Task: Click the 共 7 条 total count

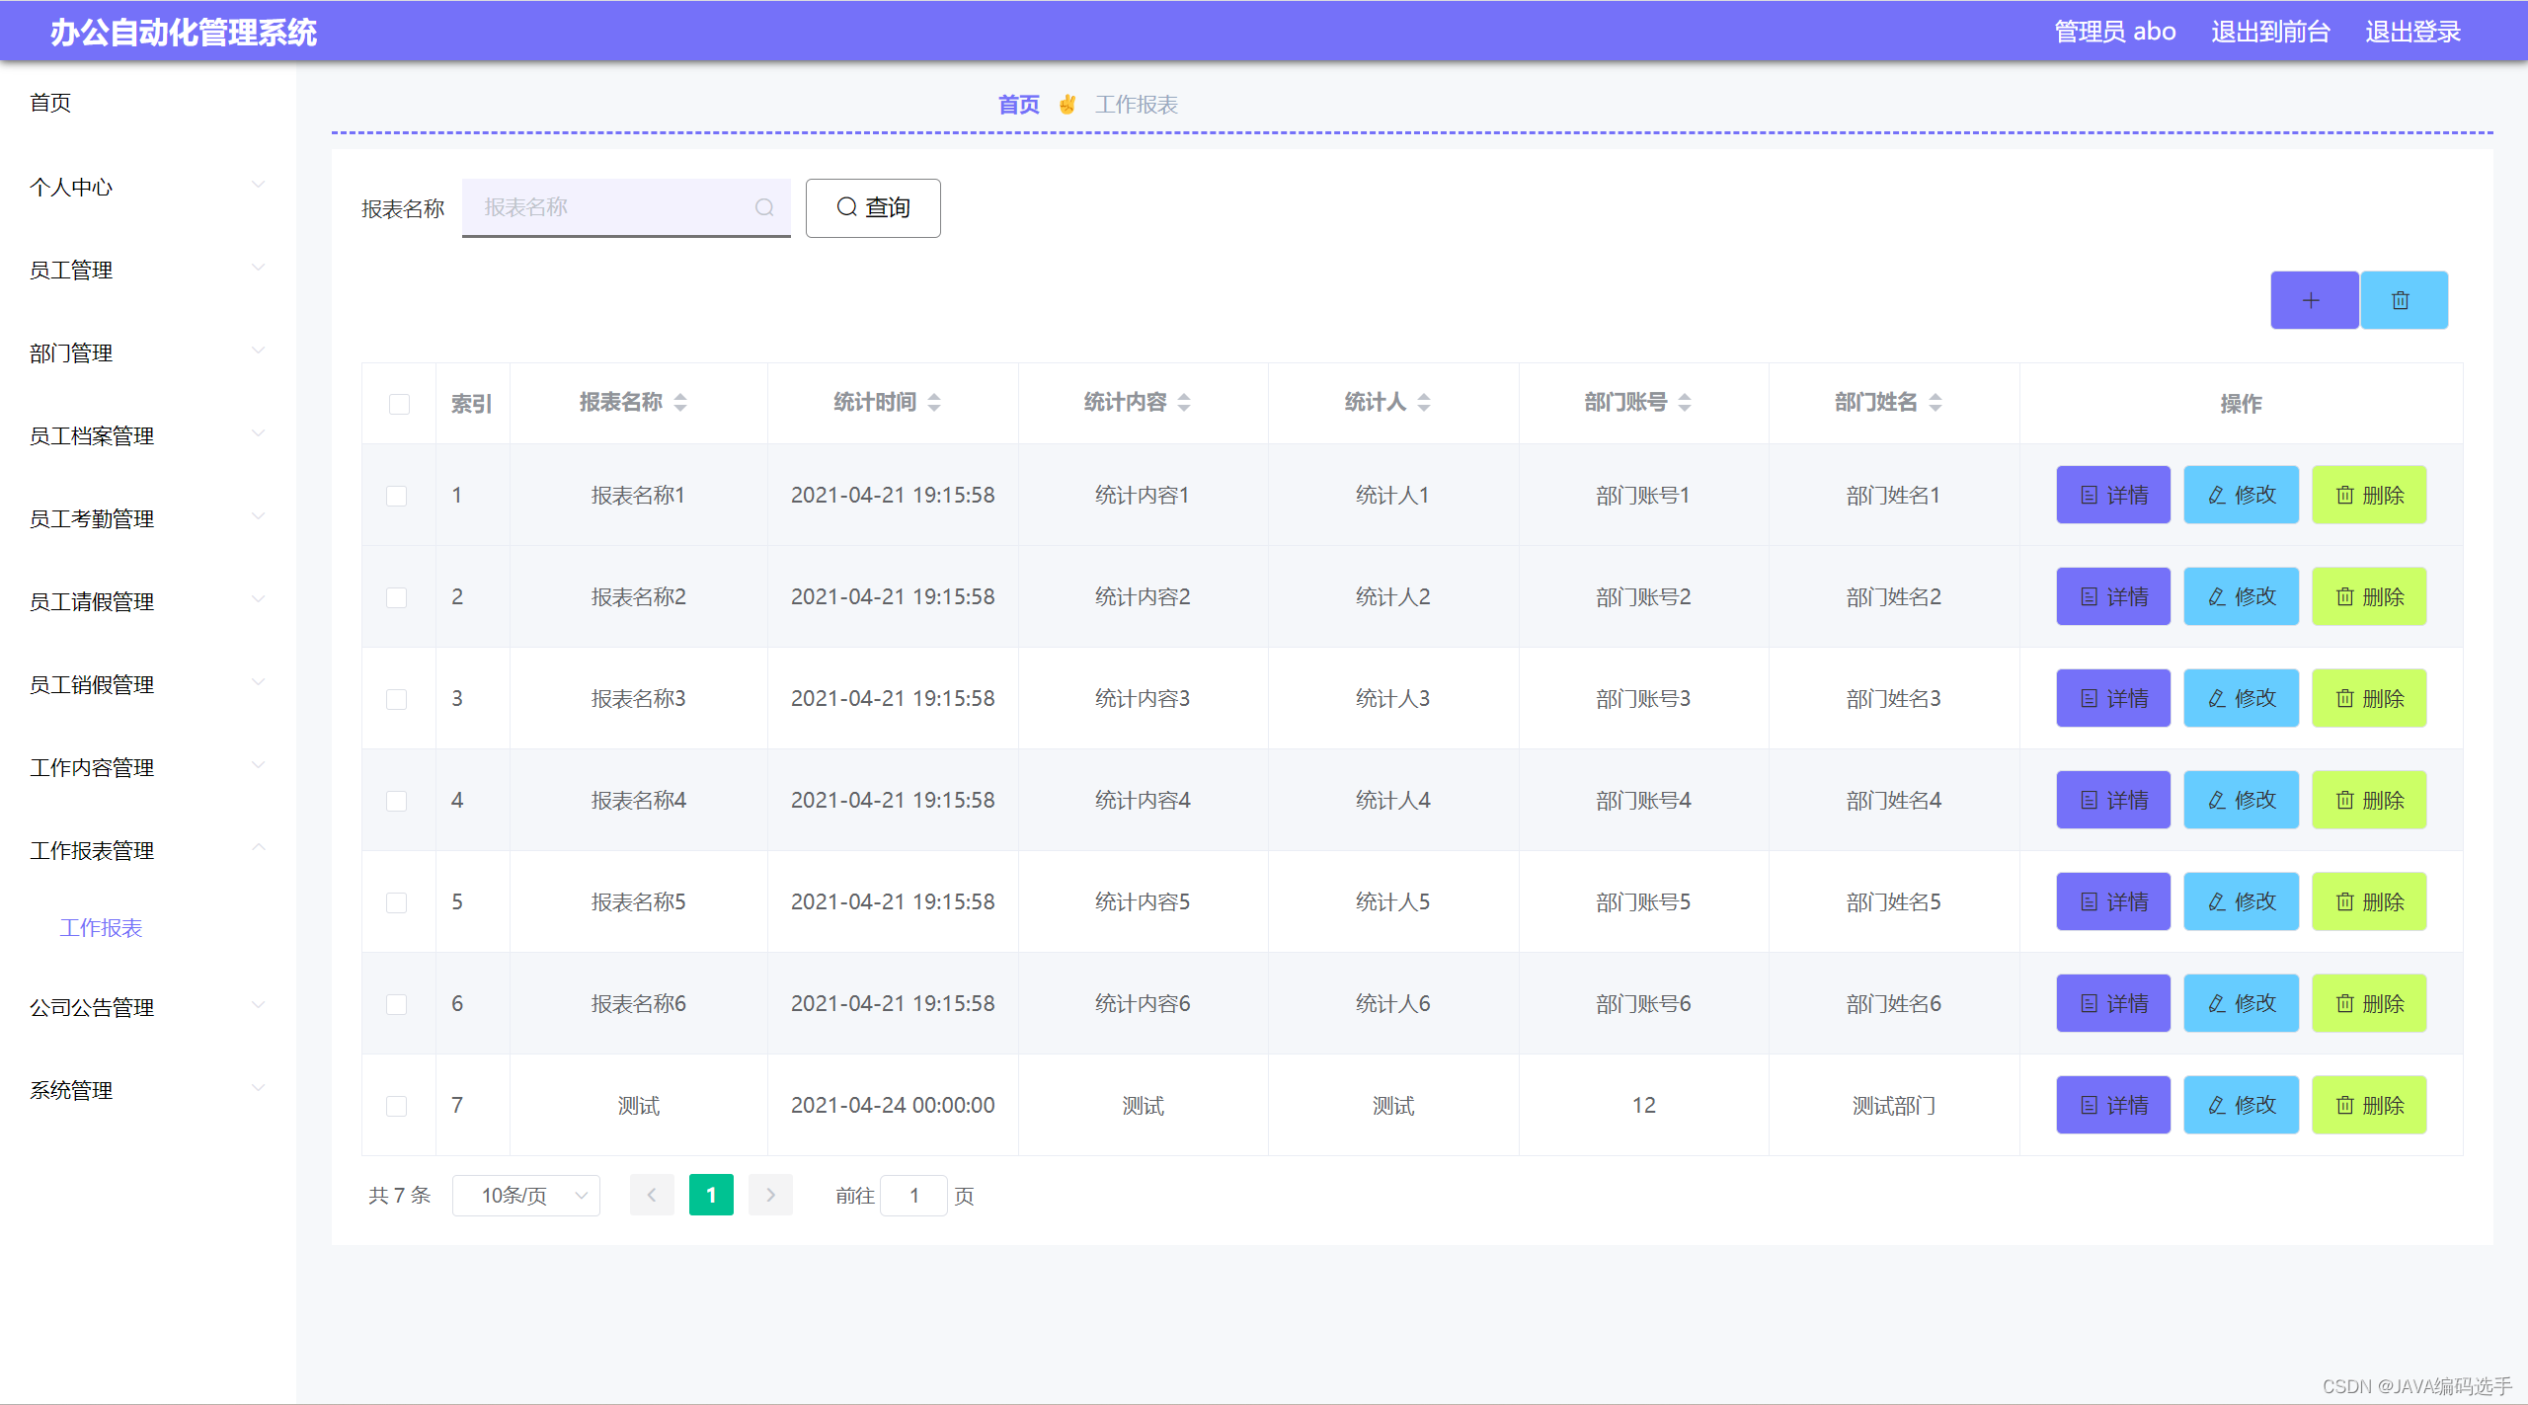Action: pyautogui.click(x=399, y=1195)
